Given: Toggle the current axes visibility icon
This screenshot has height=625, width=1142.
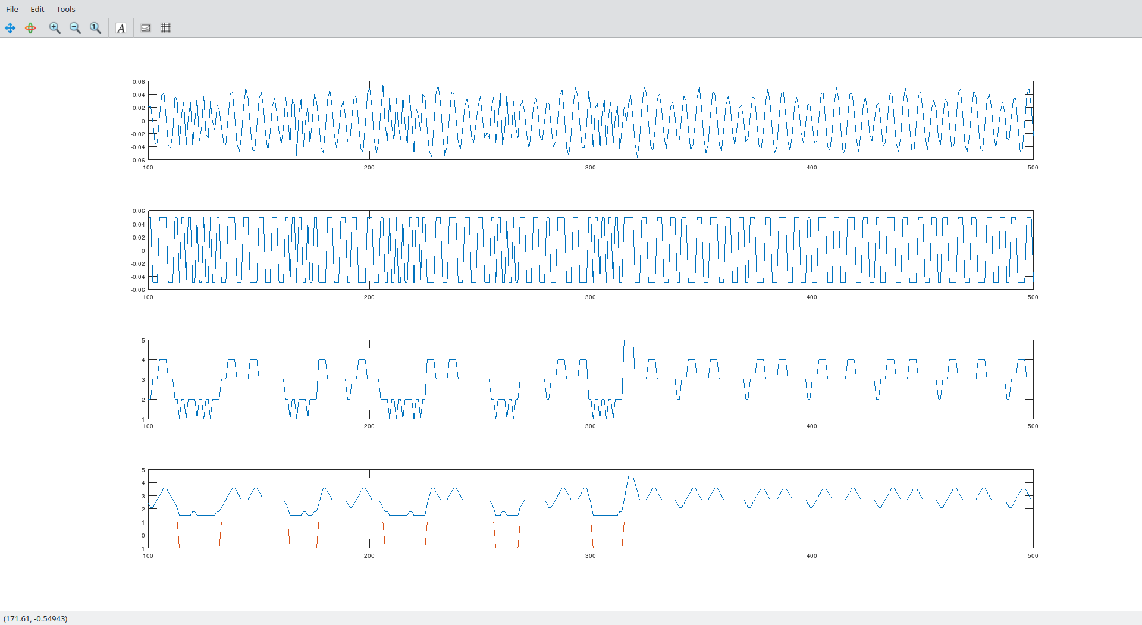Looking at the screenshot, I should [x=146, y=28].
